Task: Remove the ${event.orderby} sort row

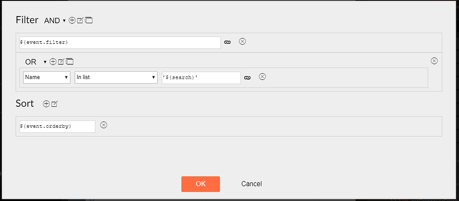Action: click(104, 125)
